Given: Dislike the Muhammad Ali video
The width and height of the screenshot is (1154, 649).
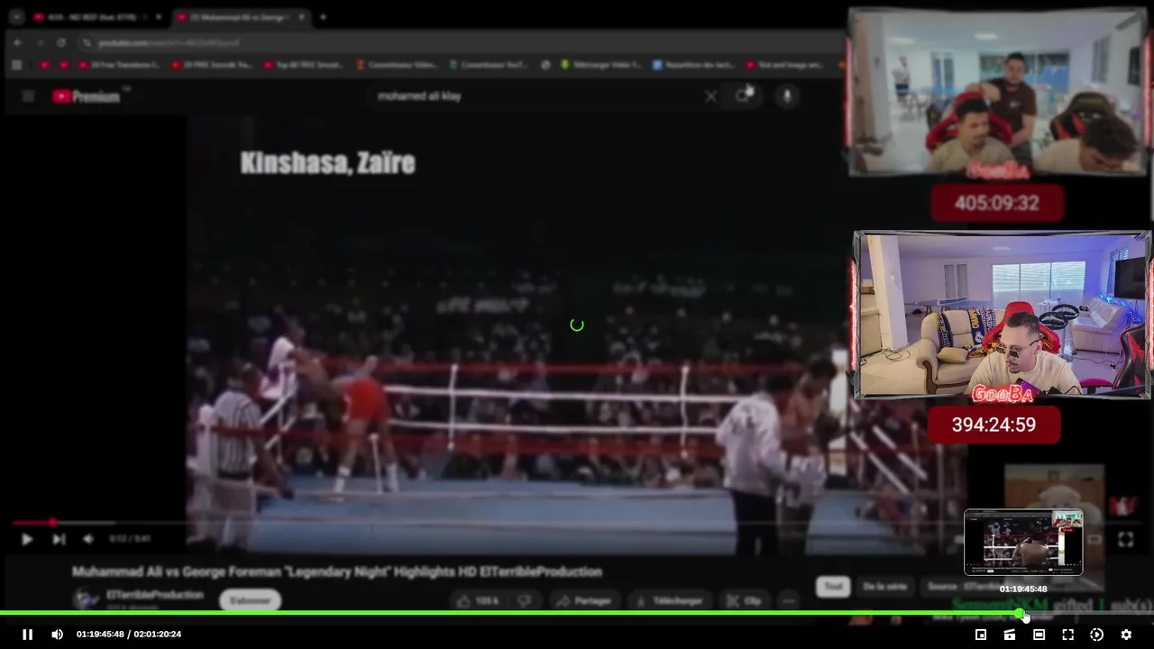Looking at the screenshot, I should 524,601.
